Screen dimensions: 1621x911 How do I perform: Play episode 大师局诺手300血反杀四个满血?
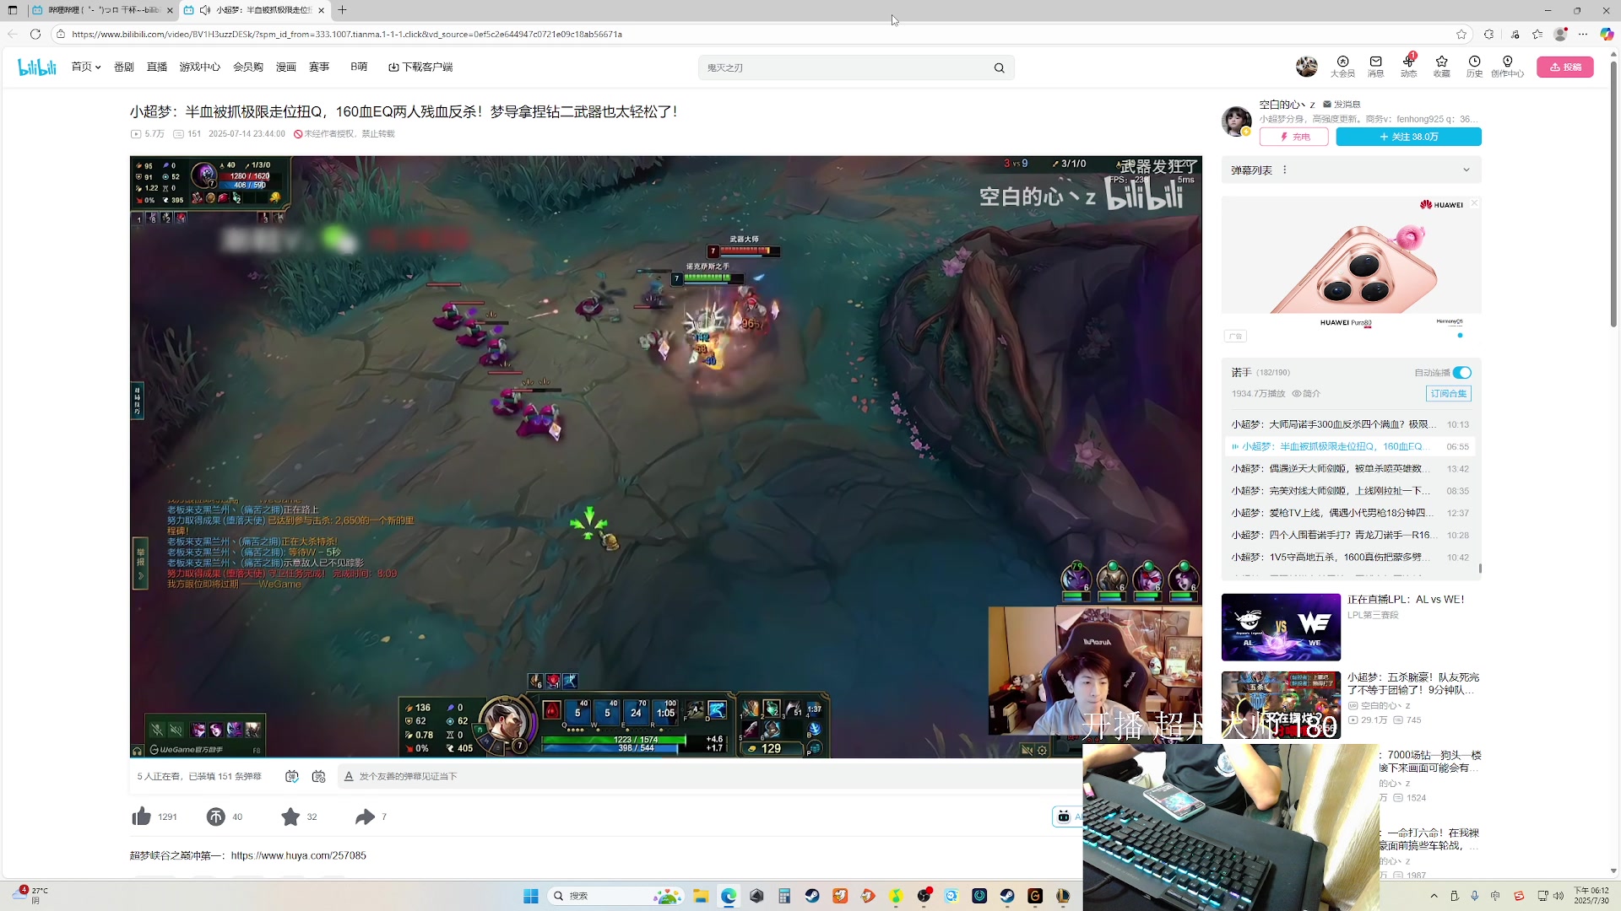point(1350,424)
